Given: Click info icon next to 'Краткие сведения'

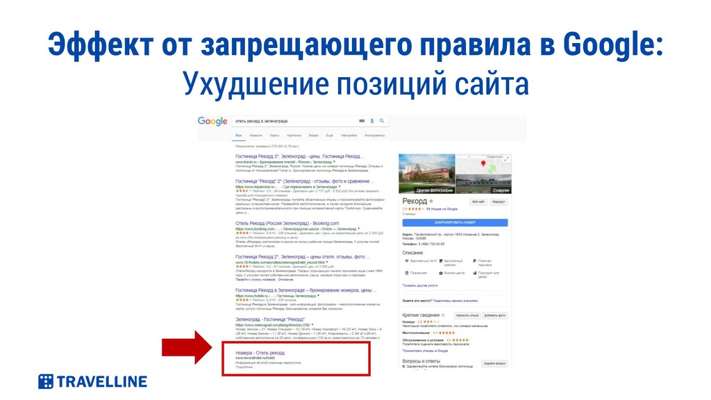Looking at the screenshot, I should pos(443,315).
